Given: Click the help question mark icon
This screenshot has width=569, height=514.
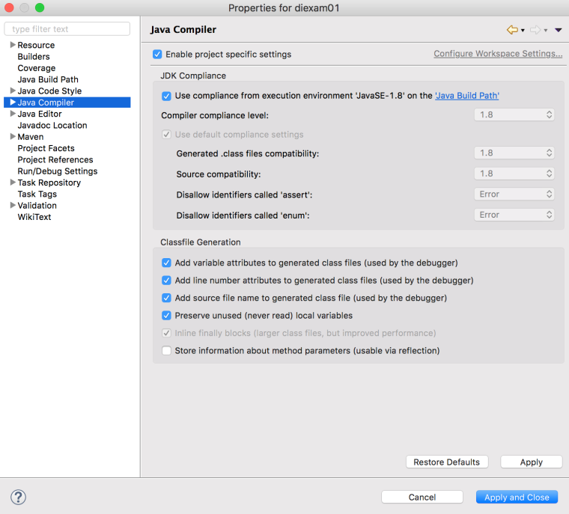Looking at the screenshot, I should tap(18, 497).
